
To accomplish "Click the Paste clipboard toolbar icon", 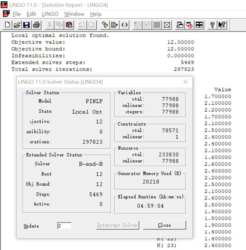I will point(69,25).
